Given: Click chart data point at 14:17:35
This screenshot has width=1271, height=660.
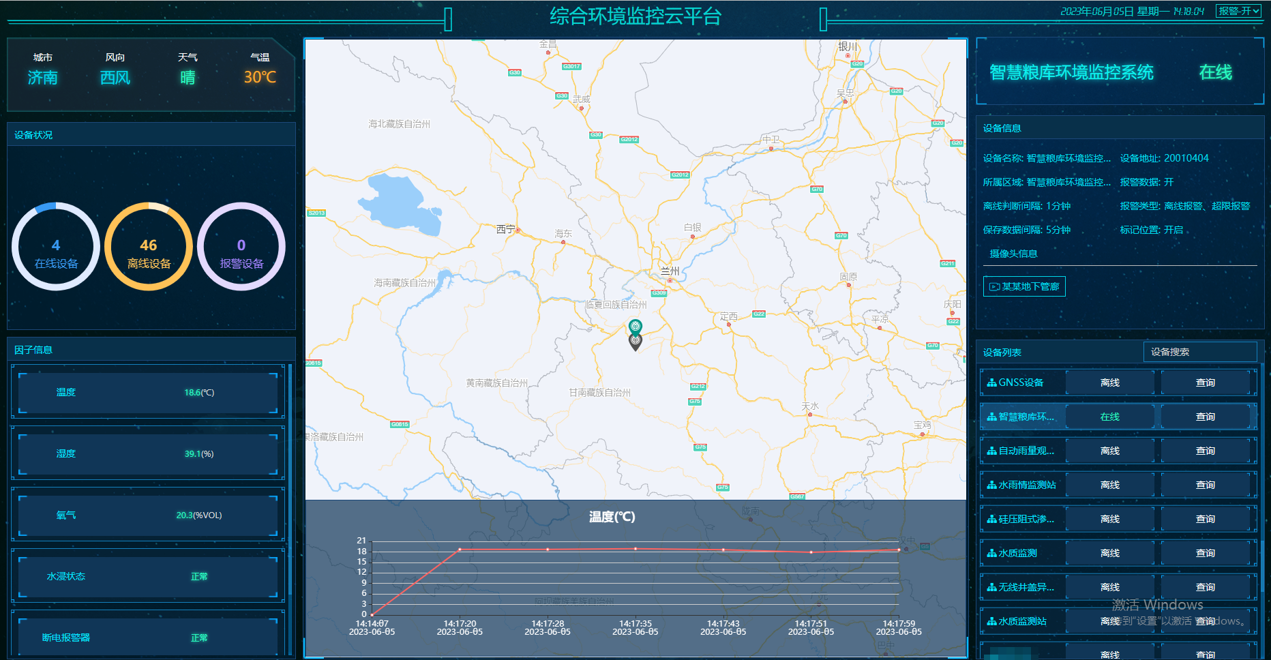Looking at the screenshot, I should [x=635, y=548].
